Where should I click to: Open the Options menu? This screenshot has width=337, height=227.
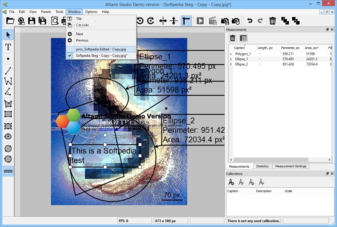[x=91, y=12]
